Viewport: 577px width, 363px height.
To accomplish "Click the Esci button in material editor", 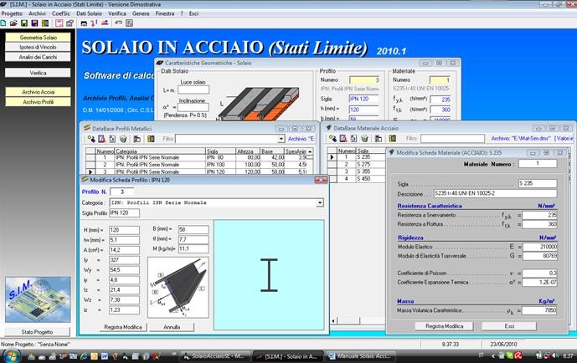I will click(x=509, y=326).
